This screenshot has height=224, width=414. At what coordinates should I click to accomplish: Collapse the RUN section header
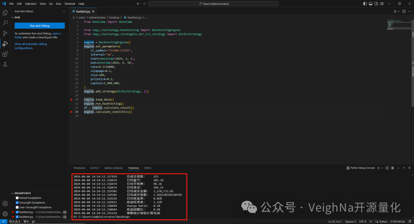click(17, 17)
